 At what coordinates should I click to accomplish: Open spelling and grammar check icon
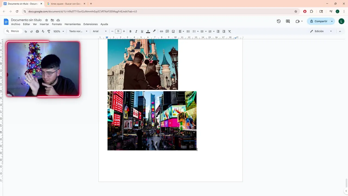tap(43, 31)
